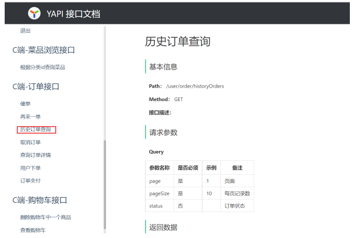The height and width of the screenshot is (238, 354).
Task: Open 删除购物车中一个商品 in the sidebar
Action: 45,217
